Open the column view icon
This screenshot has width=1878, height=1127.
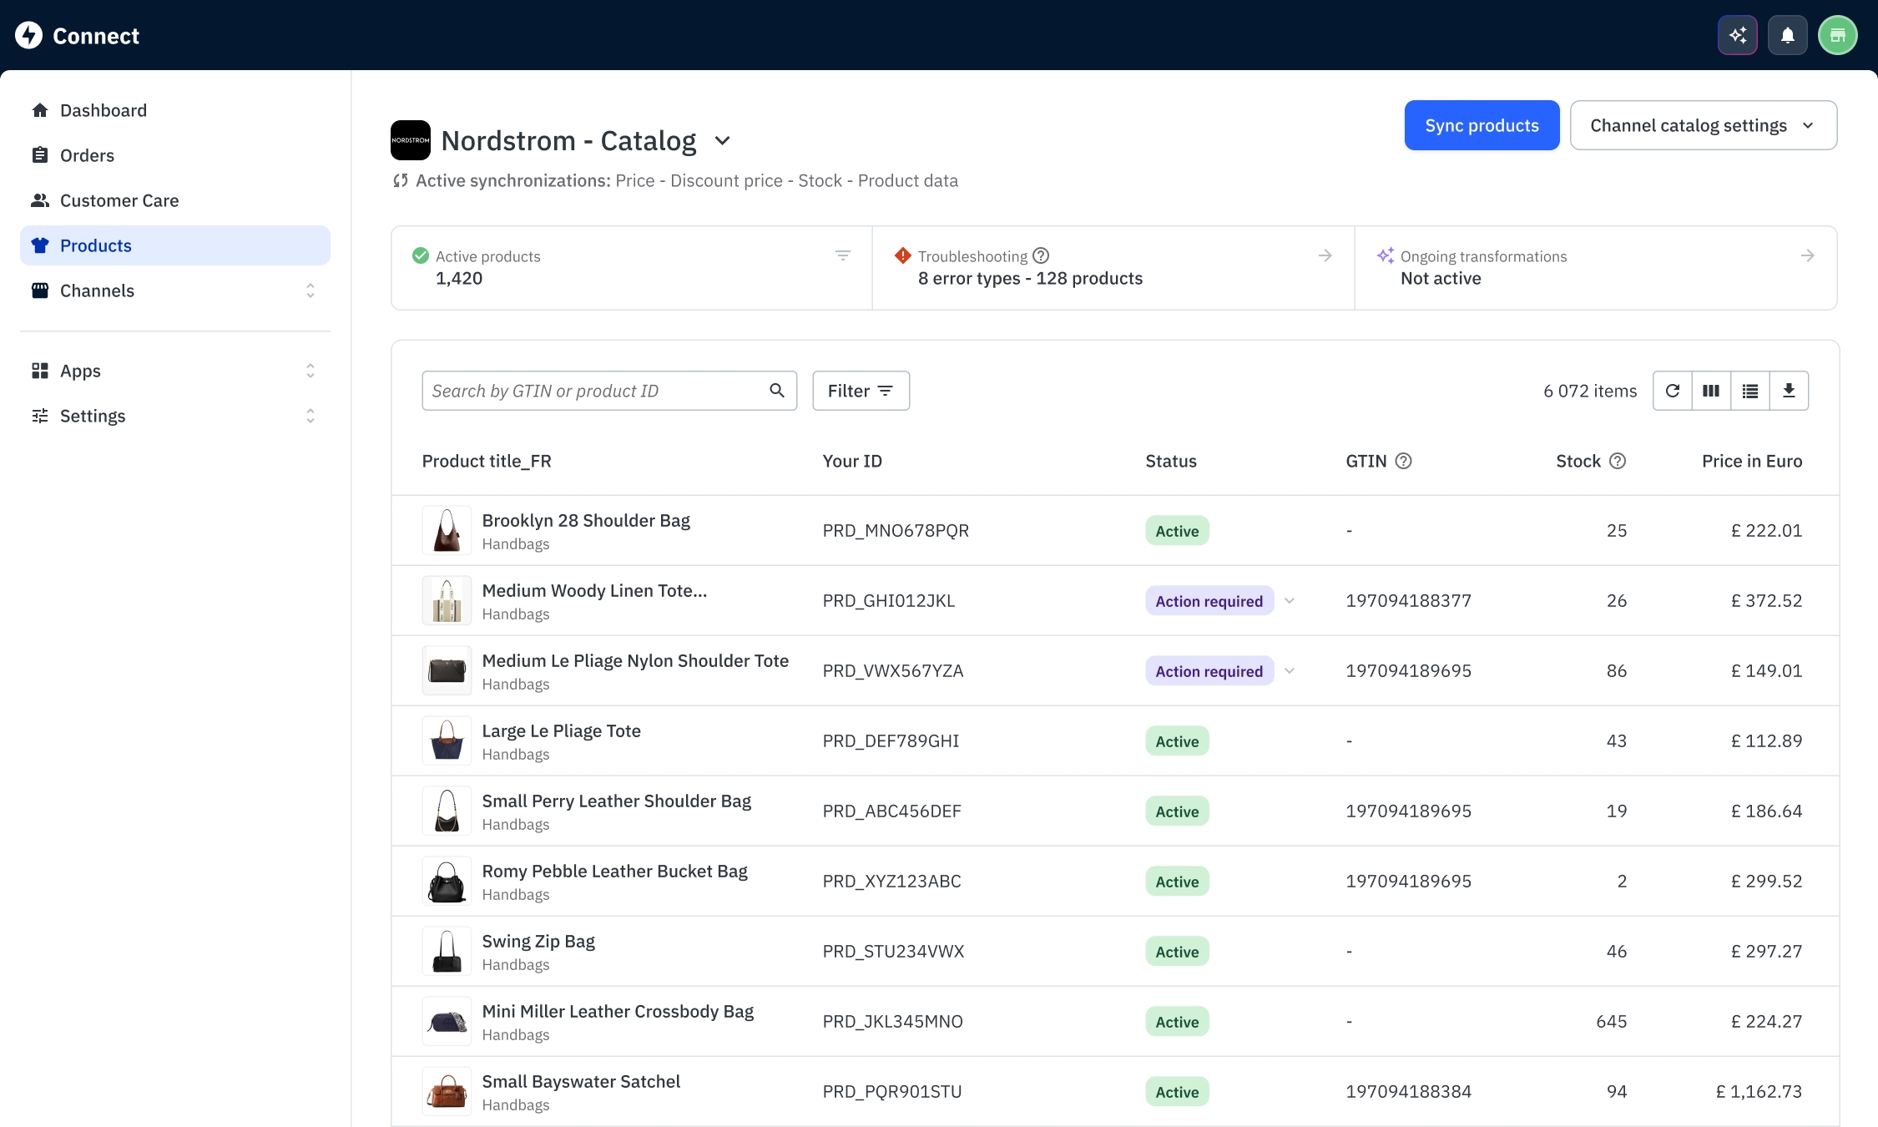[x=1711, y=391]
